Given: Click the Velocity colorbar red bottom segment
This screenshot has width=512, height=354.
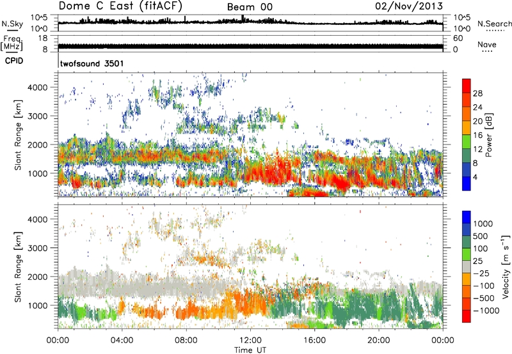Looking at the screenshot, I should (x=467, y=316).
